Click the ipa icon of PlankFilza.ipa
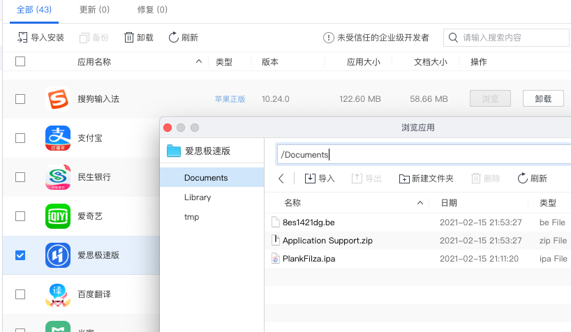 pos(276,259)
